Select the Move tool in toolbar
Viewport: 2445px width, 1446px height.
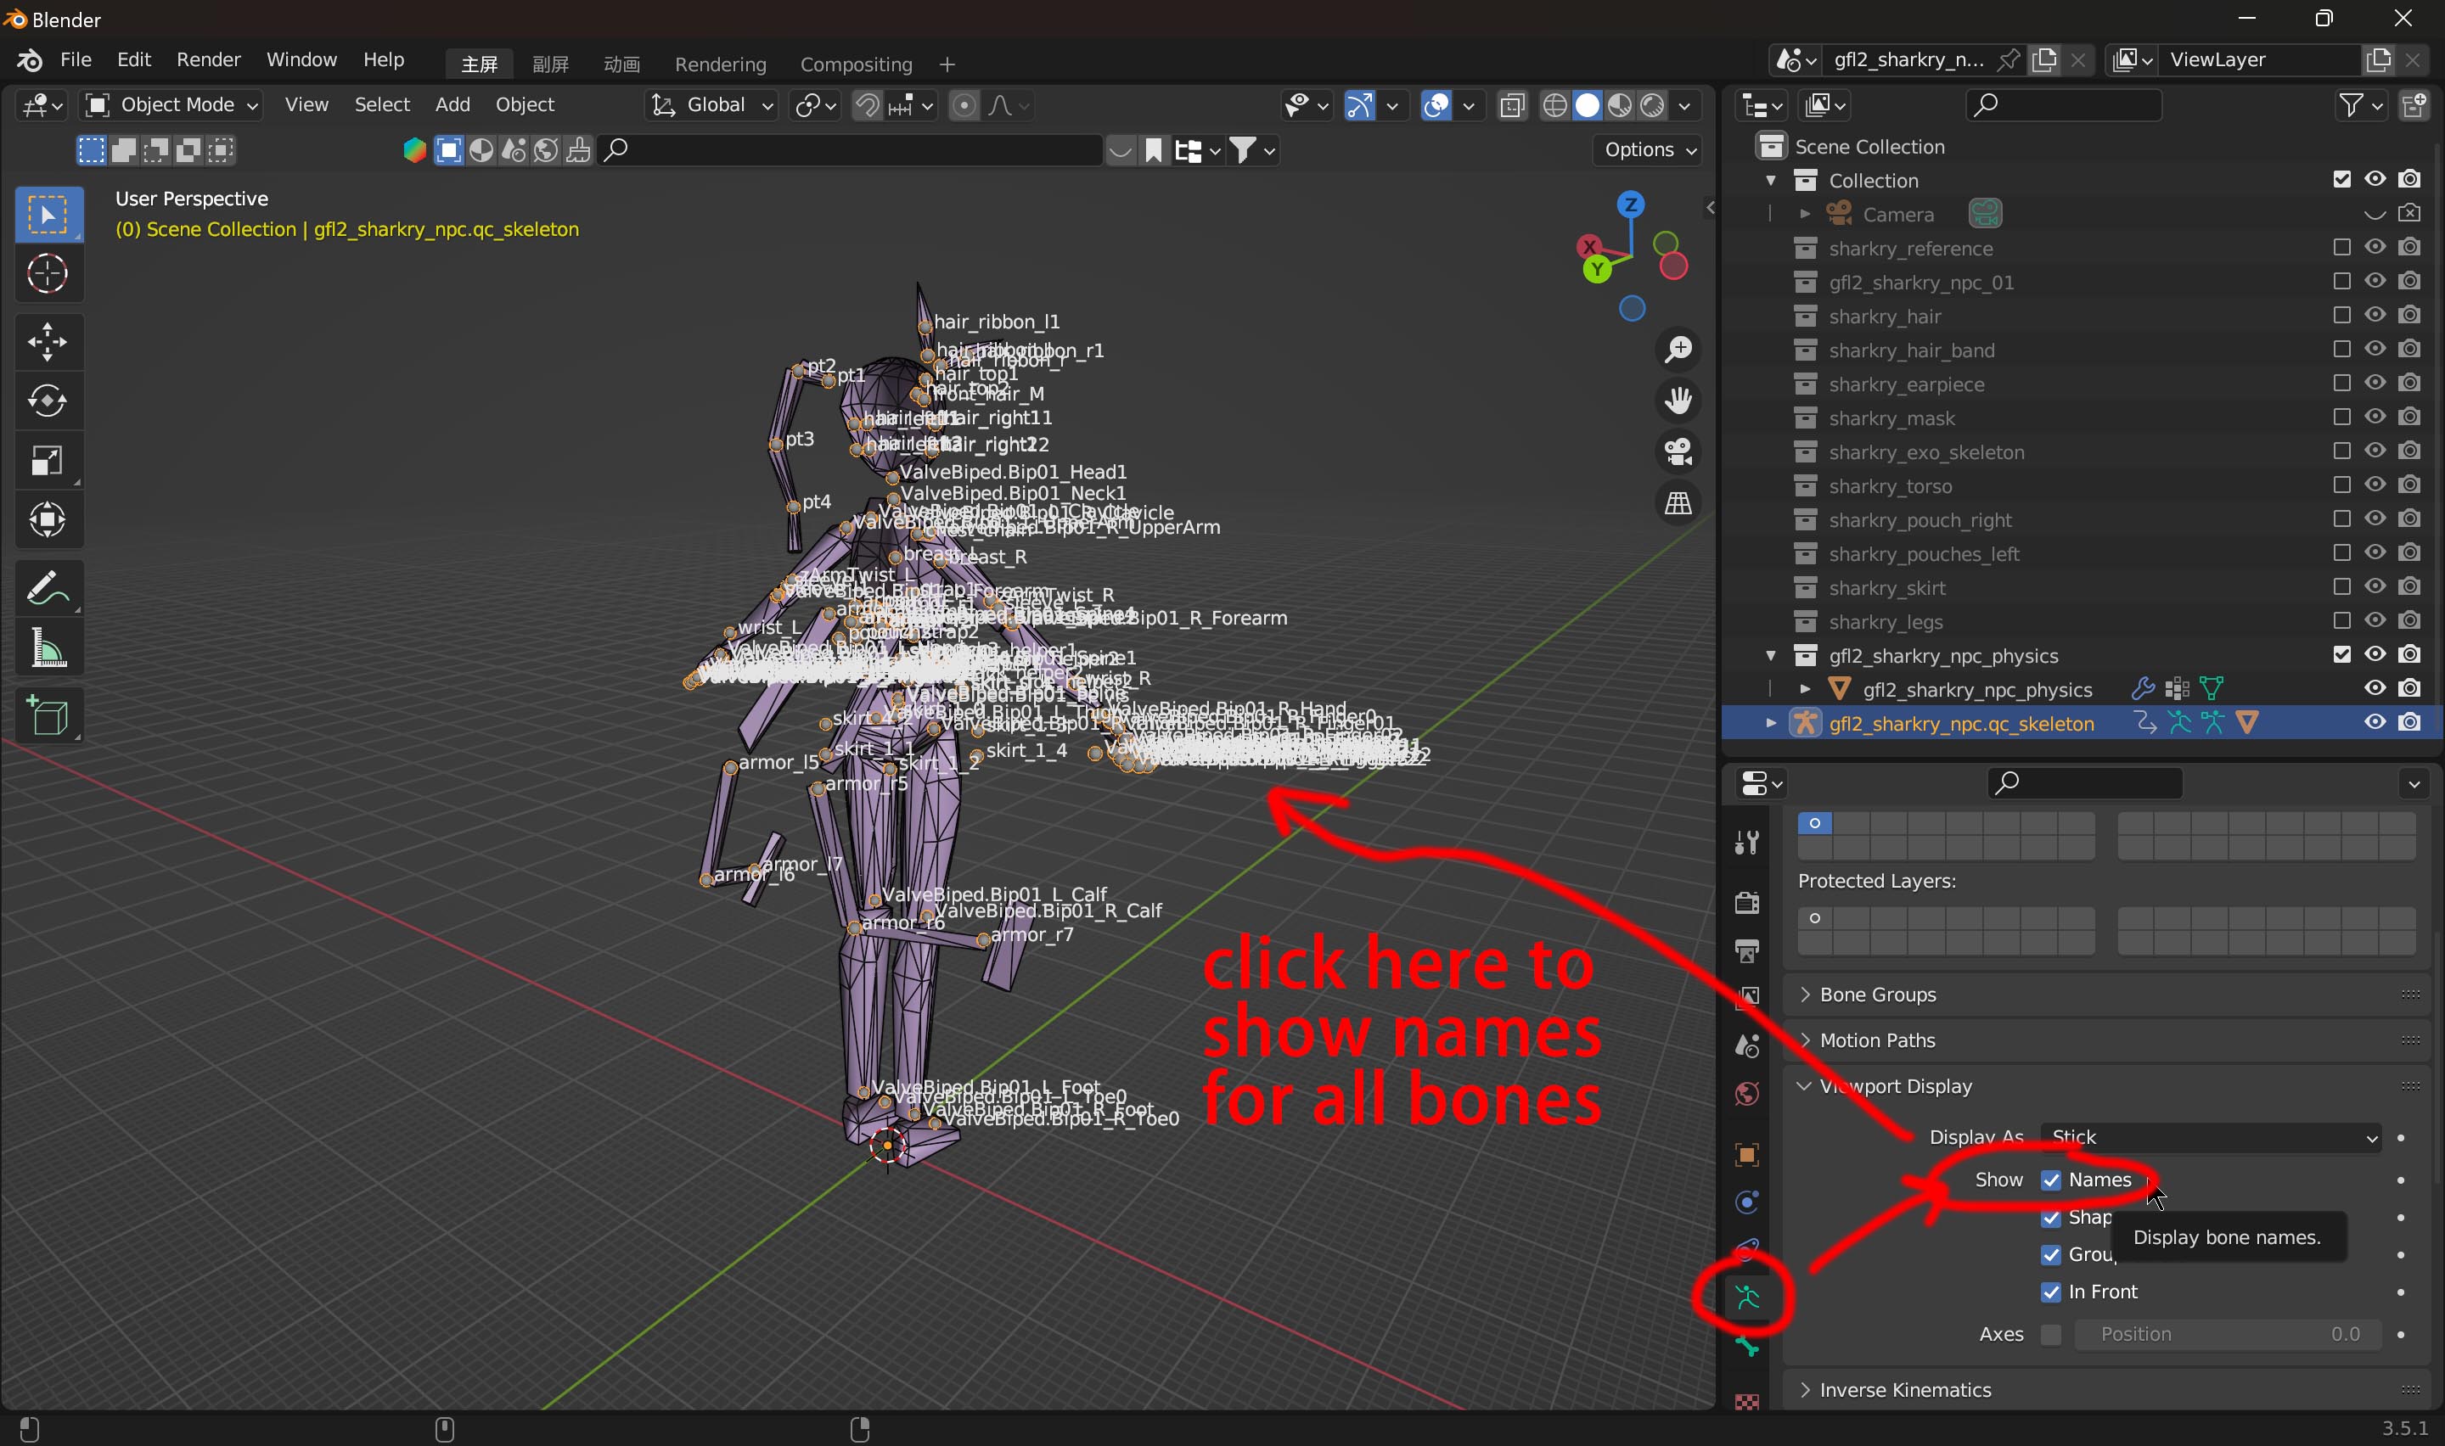click(47, 341)
